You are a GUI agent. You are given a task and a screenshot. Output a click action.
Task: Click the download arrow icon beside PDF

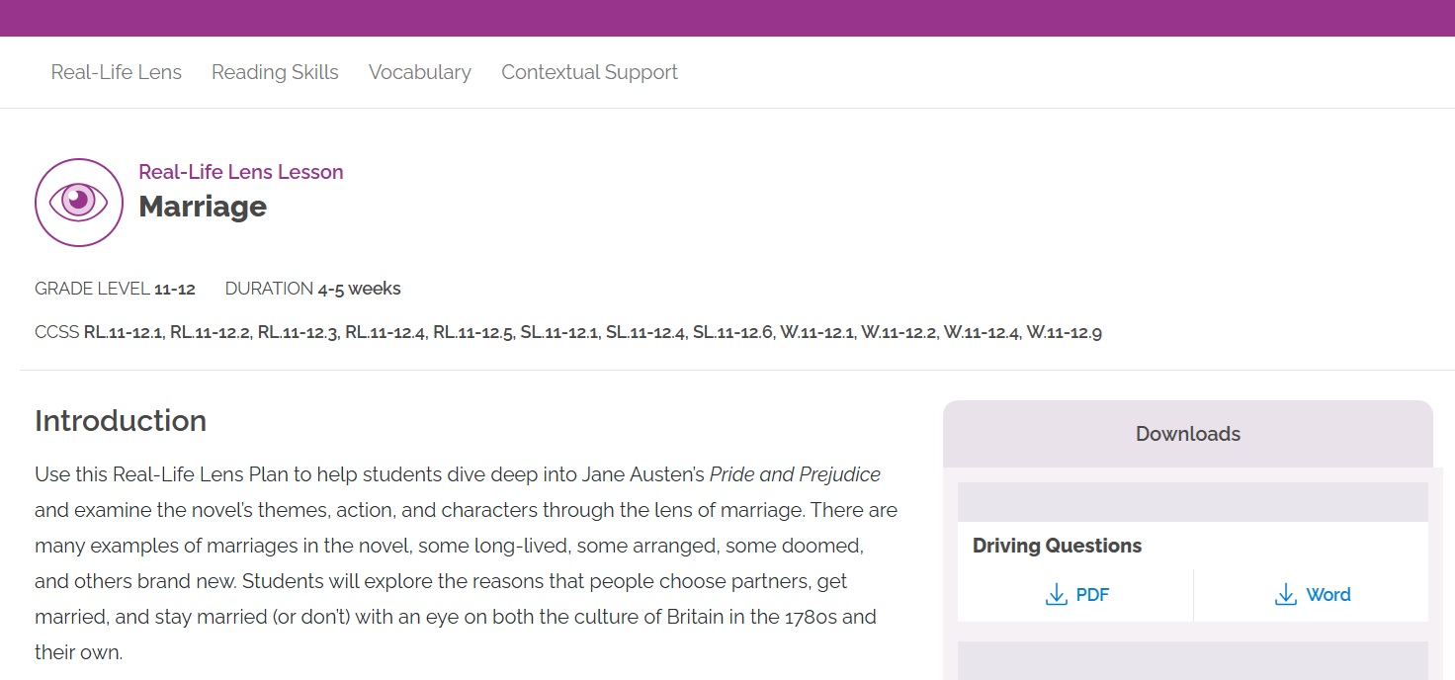tap(1056, 595)
